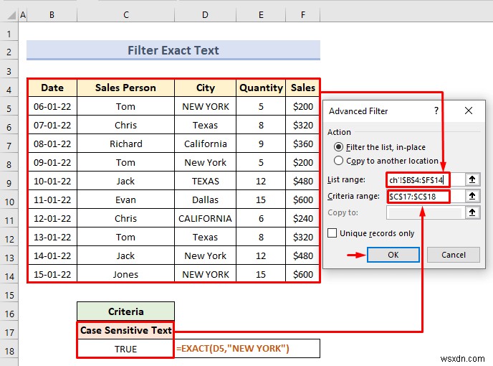Click the 'Sales Person' header cell

pos(125,88)
